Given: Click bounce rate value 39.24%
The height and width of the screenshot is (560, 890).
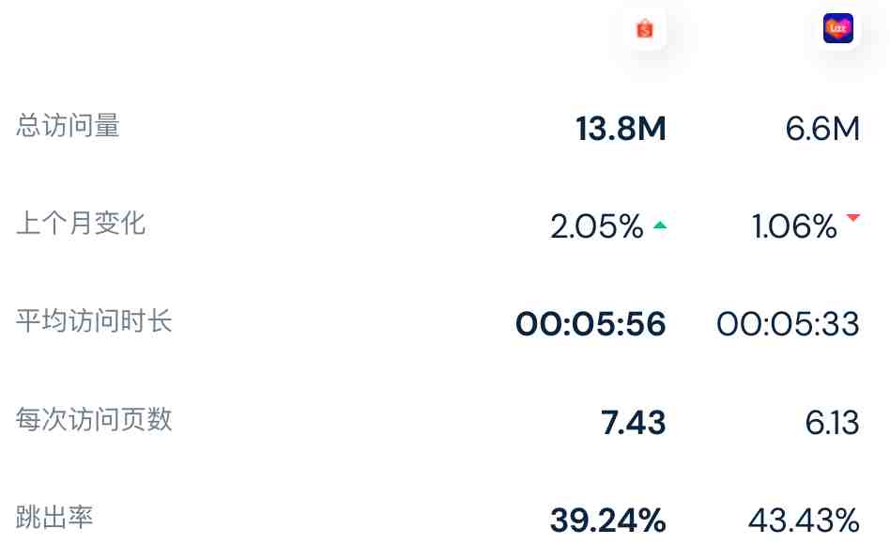Looking at the screenshot, I should (608, 521).
